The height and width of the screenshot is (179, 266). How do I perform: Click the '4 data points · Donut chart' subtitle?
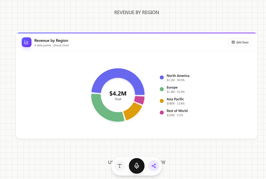51,45
